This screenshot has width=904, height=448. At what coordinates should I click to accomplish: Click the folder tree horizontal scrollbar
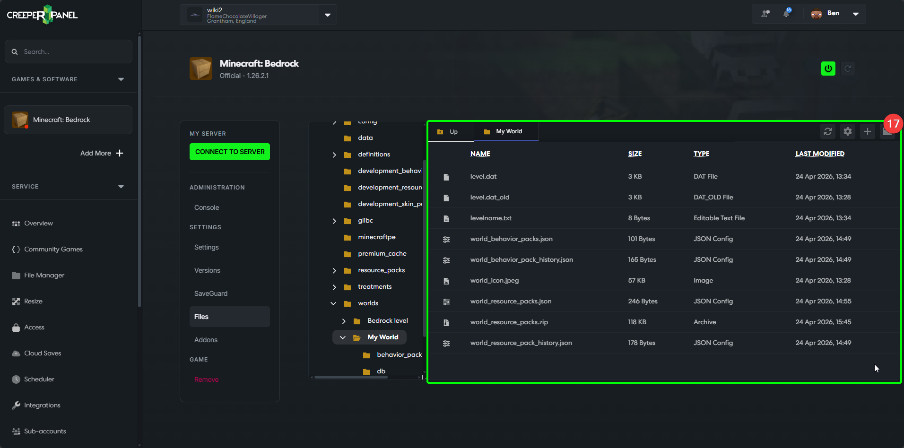coord(351,377)
